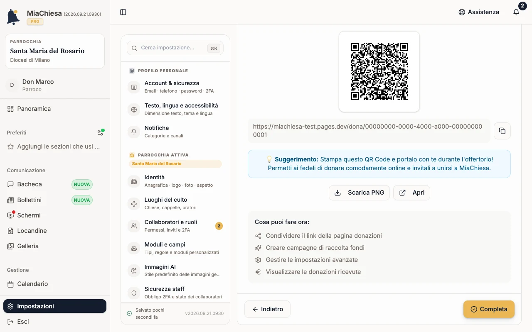Open the Santa Maria del Rosario parish card
Image resolution: width=532 pixels, height=332 pixels.
tap(55, 51)
